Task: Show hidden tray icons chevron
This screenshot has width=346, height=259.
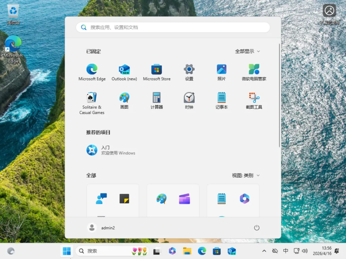Action: click(264, 251)
